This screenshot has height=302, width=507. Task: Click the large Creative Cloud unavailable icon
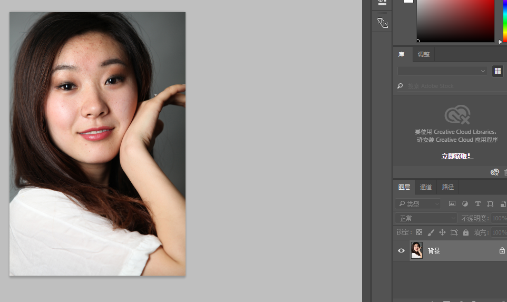tap(457, 114)
